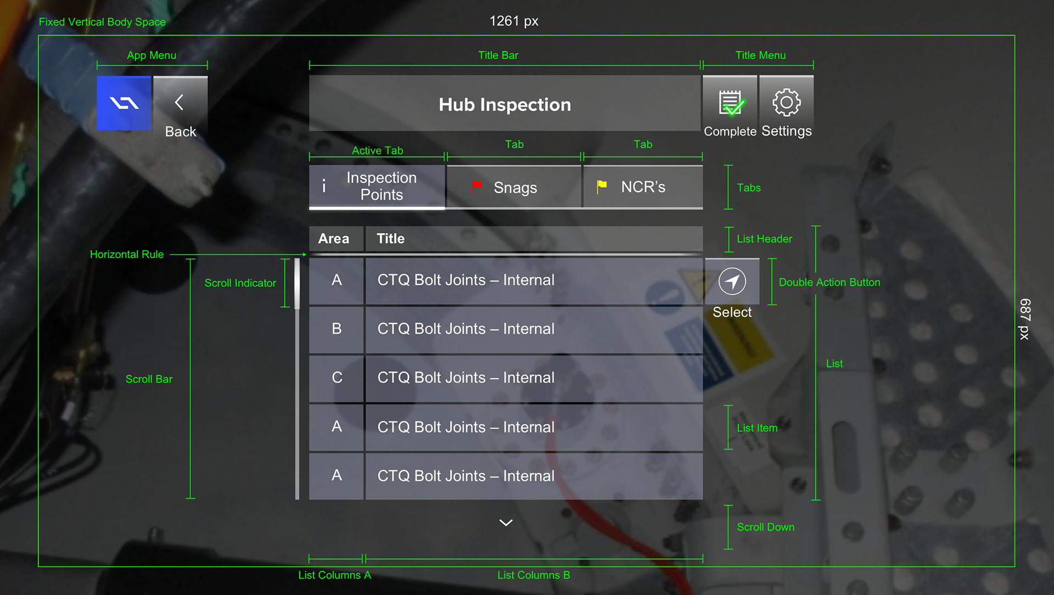1054x595 pixels.
Task: Click the yellow flag icon on the NCR's tab
Action: click(602, 187)
